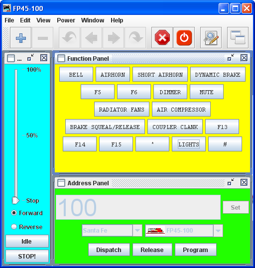Select the Forward direction radio button
255x268 pixels.
pyautogui.click(x=14, y=213)
